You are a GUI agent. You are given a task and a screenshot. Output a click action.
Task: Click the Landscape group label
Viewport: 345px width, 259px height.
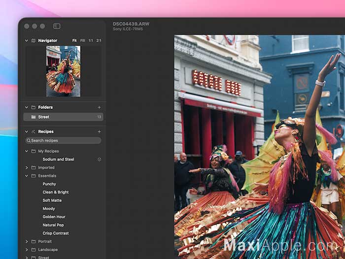[x=48, y=250]
